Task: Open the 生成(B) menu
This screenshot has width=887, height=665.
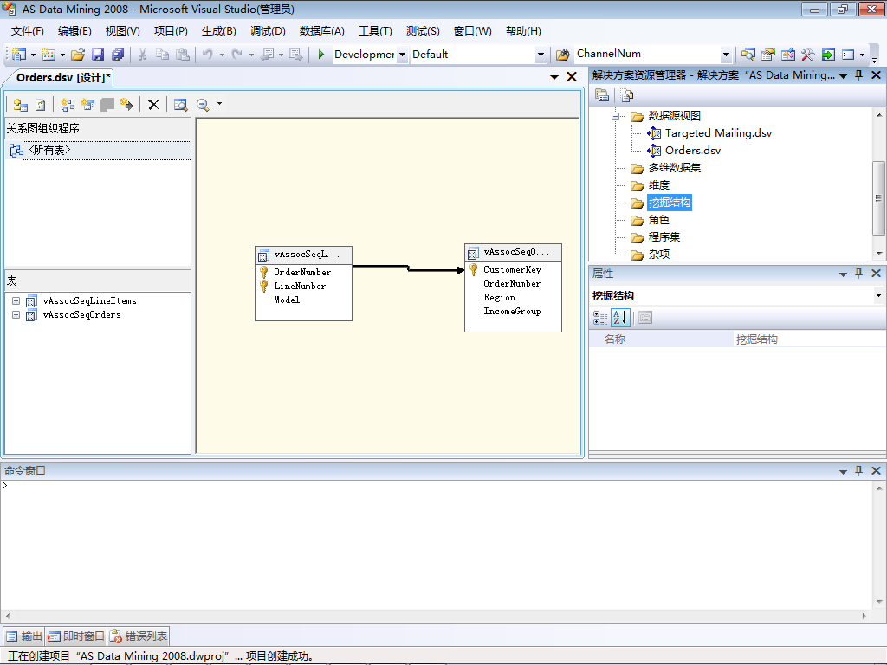Action: [x=218, y=31]
